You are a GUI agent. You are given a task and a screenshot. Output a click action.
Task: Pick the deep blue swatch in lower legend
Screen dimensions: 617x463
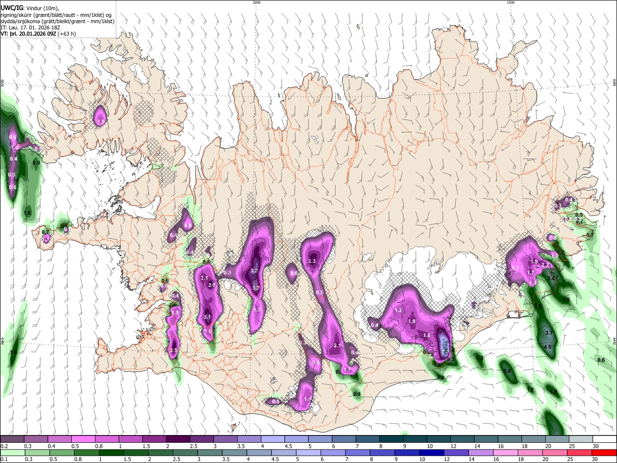tap(431, 452)
